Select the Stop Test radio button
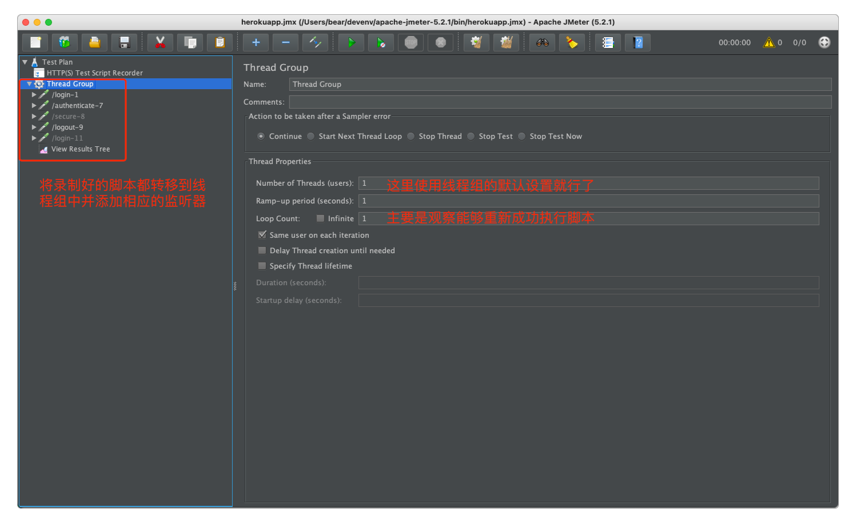 (x=471, y=136)
